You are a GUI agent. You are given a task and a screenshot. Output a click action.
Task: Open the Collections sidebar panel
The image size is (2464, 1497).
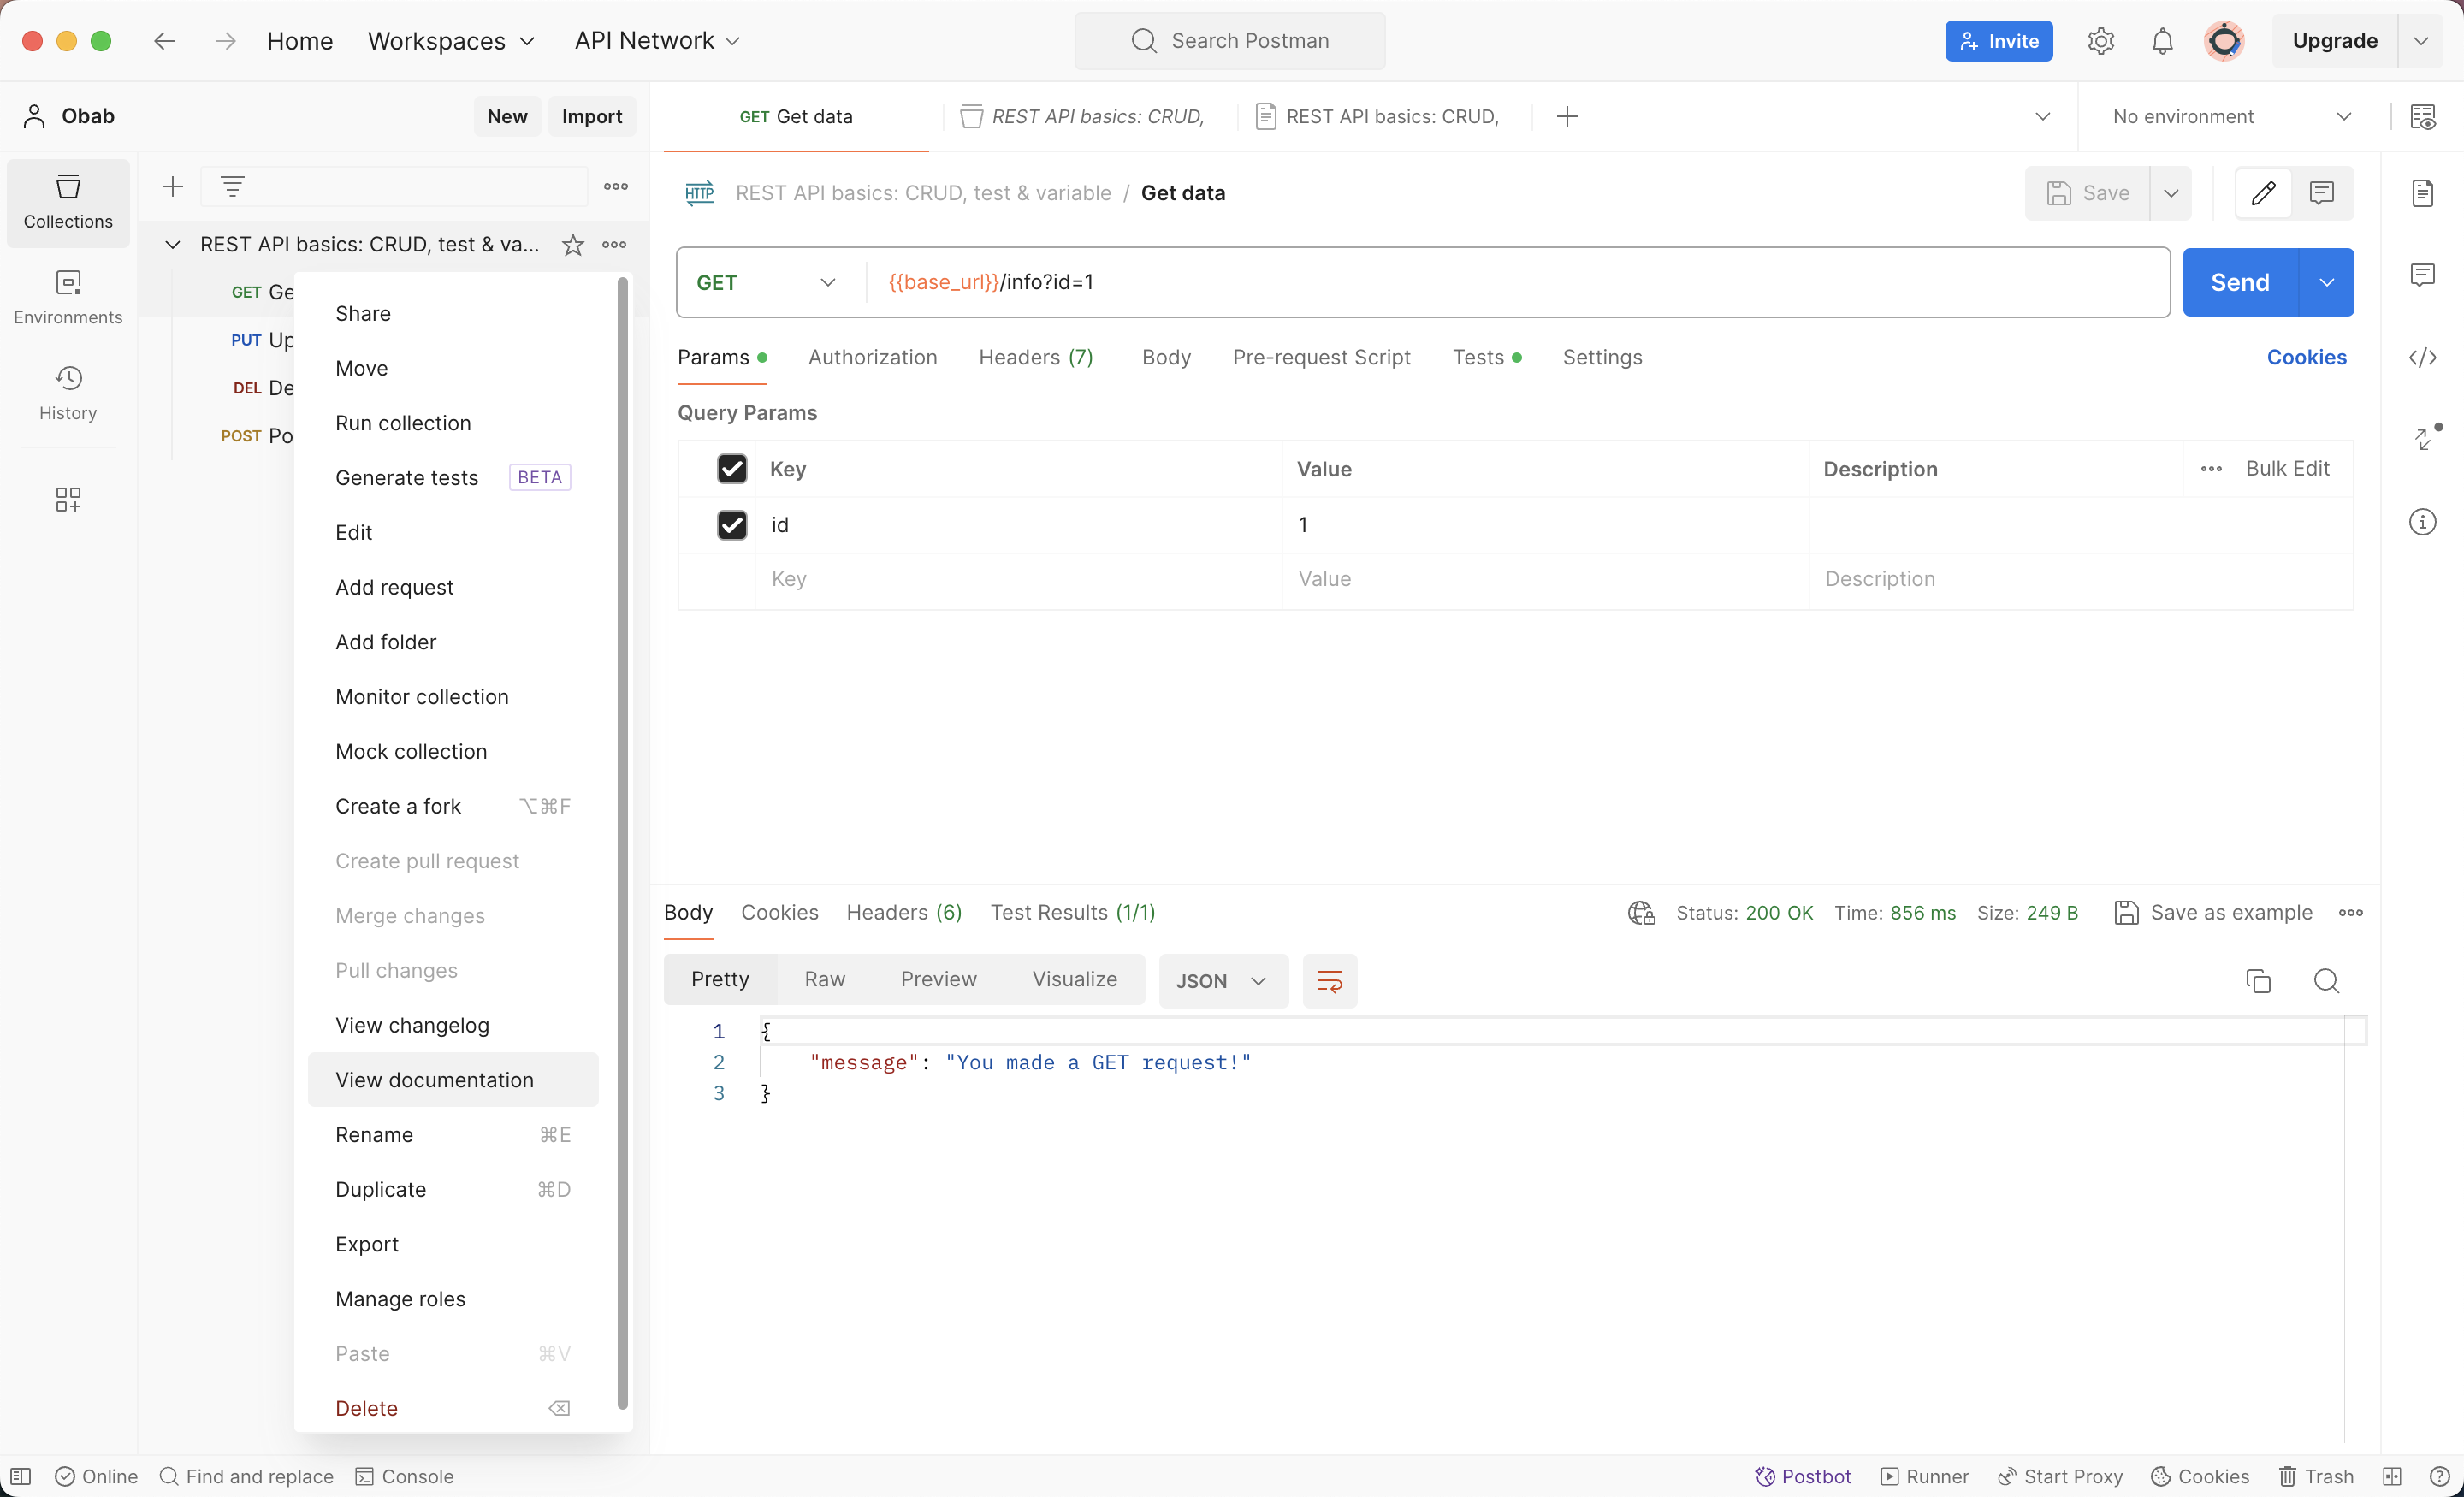click(x=68, y=201)
